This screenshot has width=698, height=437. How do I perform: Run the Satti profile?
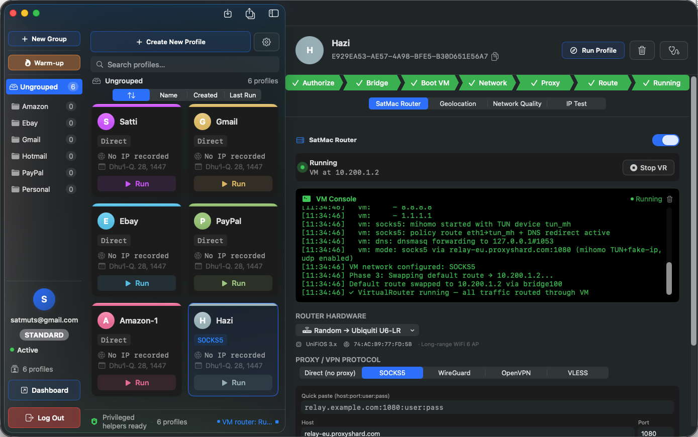(137, 184)
